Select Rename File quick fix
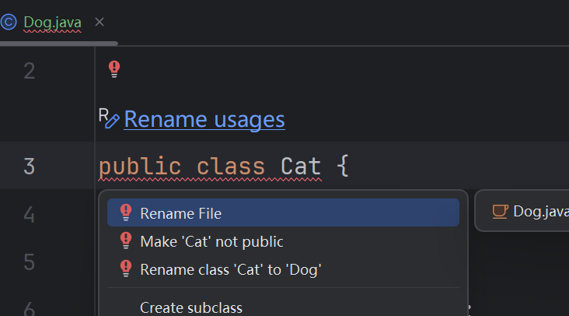 283,212
